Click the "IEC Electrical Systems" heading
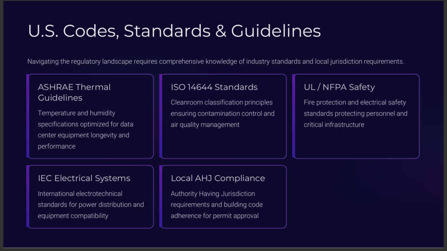This screenshot has height=251, width=447. tap(84, 178)
